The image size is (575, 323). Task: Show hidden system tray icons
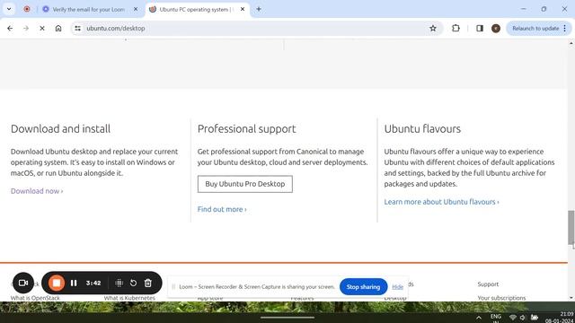[479, 318]
